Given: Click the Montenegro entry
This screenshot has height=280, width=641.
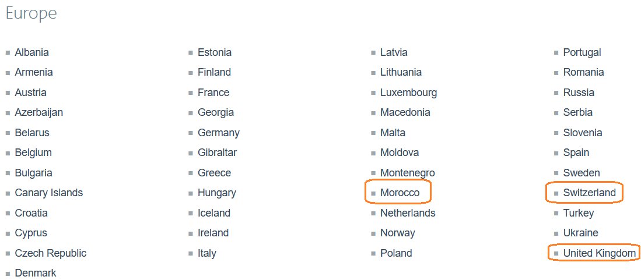Looking at the screenshot, I should click(407, 173).
